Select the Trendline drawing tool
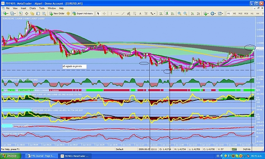Image resolution: width=265 pixels, height=159 pixels. click(x=123, y=14)
